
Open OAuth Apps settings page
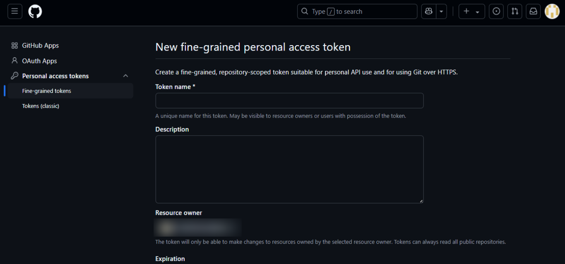(39, 61)
